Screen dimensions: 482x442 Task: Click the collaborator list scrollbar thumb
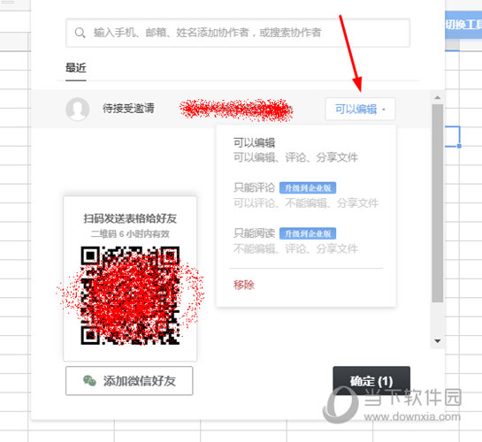point(438,203)
